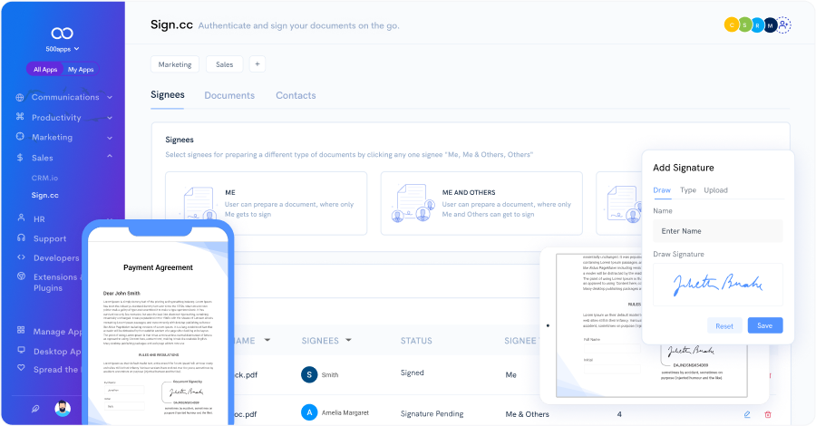Screen dimensions: 816x426
Task: Click the Support headset icon
Action: tap(21, 237)
